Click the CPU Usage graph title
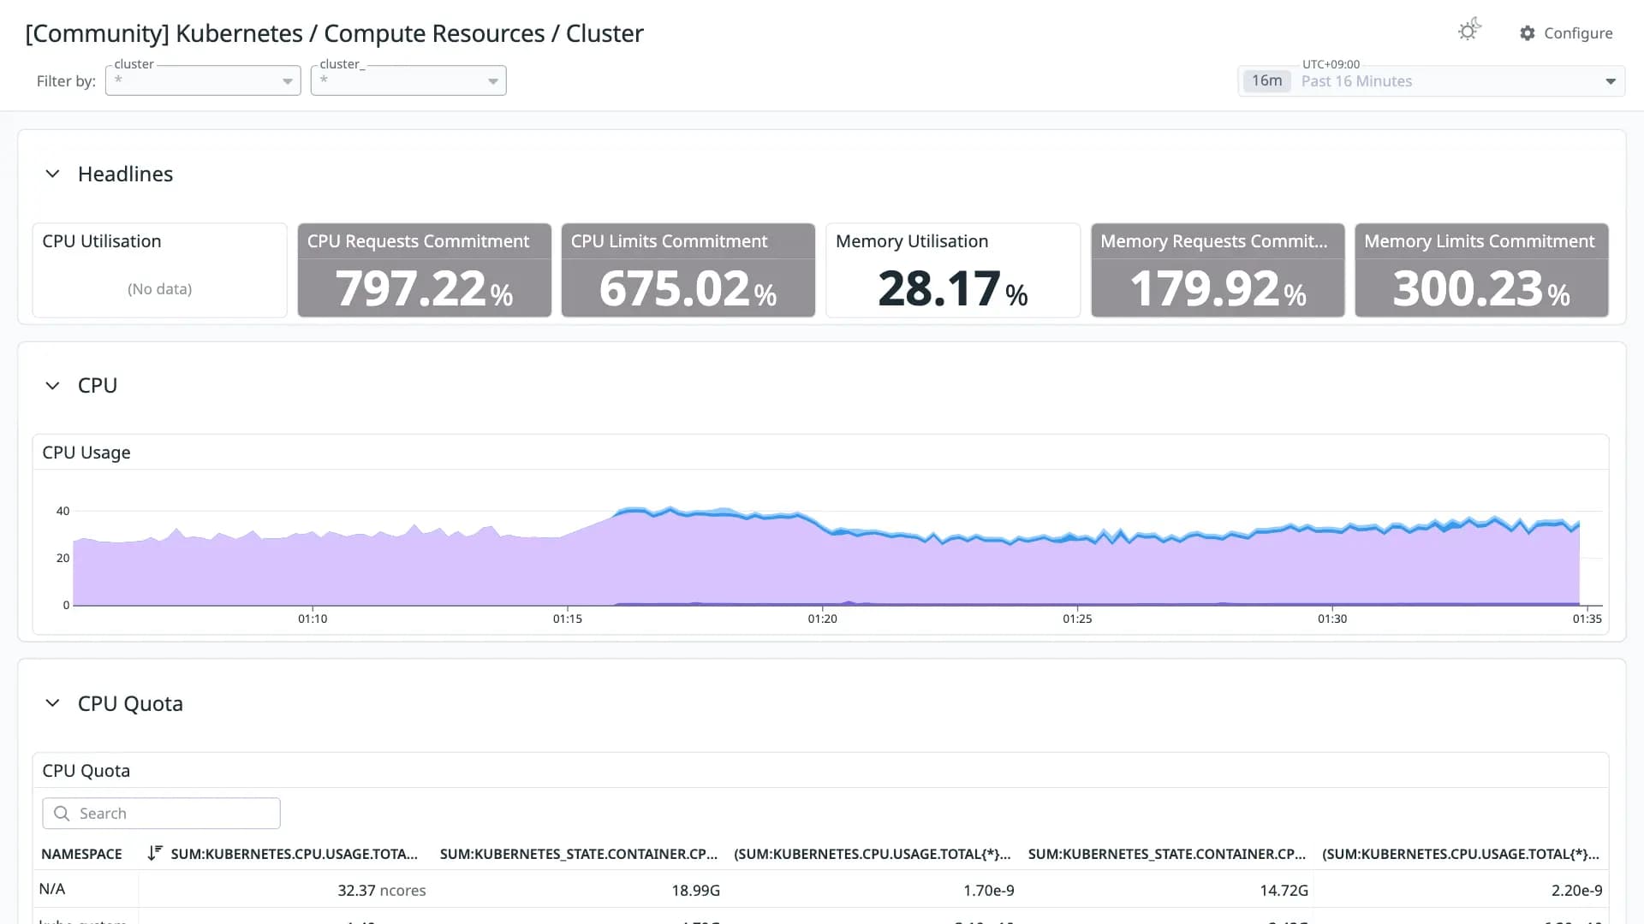This screenshot has width=1644, height=924. (86, 453)
